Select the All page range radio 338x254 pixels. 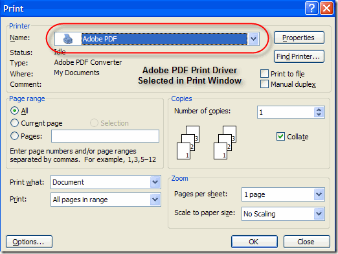pyautogui.click(x=14, y=111)
